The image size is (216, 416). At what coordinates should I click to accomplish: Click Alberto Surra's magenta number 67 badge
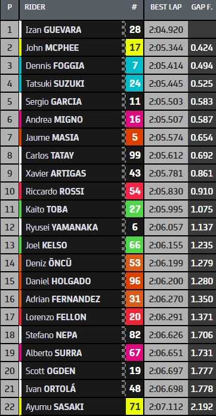pyautogui.click(x=135, y=353)
